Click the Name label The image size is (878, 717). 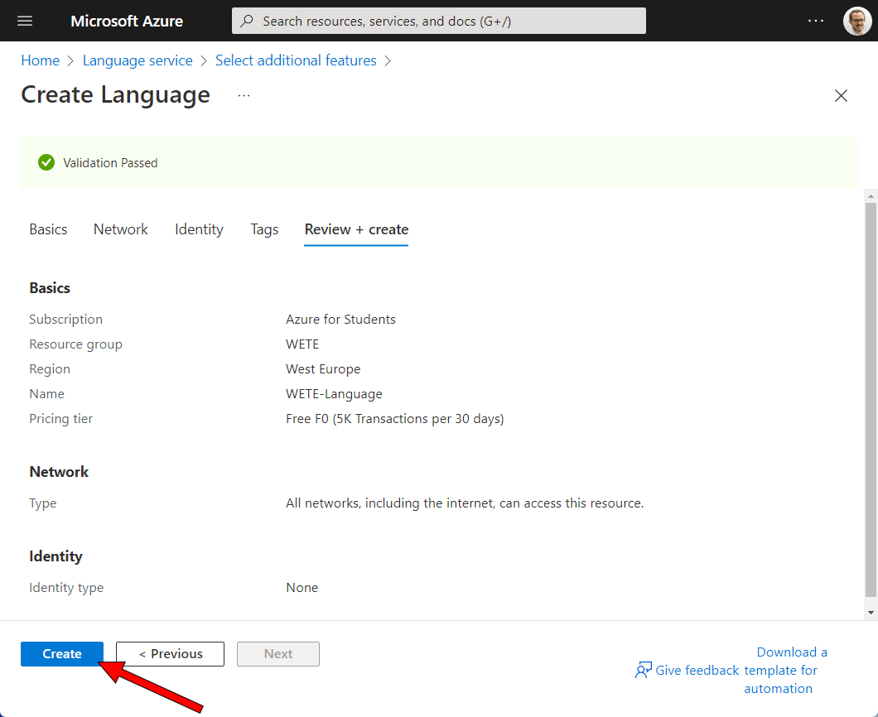46,394
